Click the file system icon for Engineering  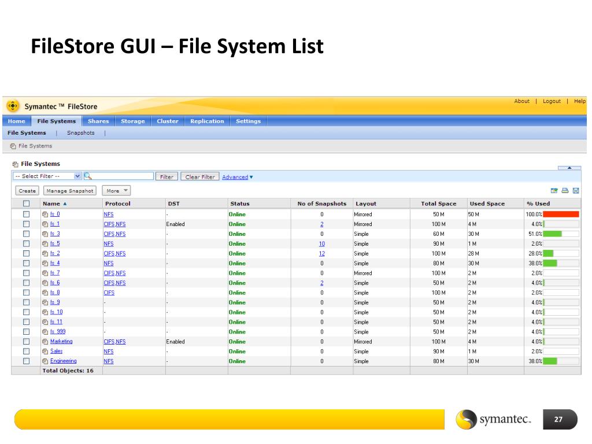[x=45, y=361]
